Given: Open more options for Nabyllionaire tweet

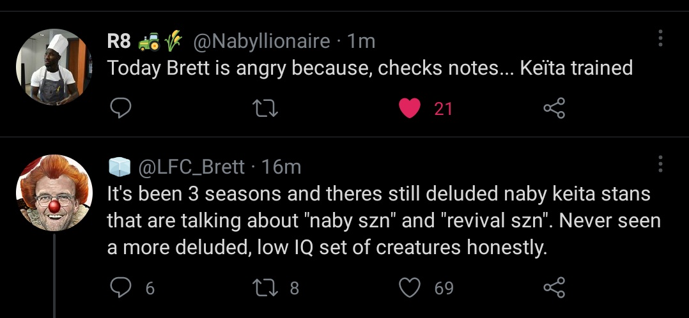Looking at the screenshot, I should tap(660, 39).
